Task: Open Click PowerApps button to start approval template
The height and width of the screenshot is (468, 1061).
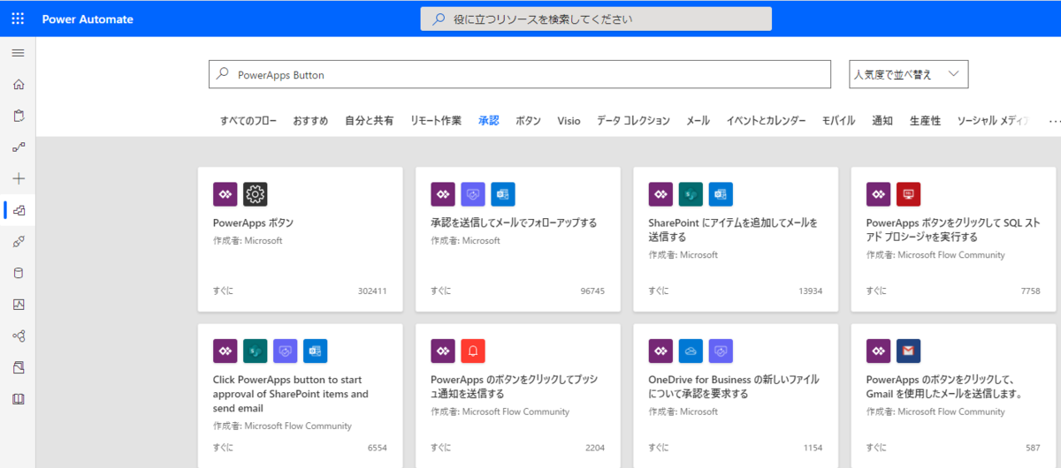Action: [x=291, y=394]
